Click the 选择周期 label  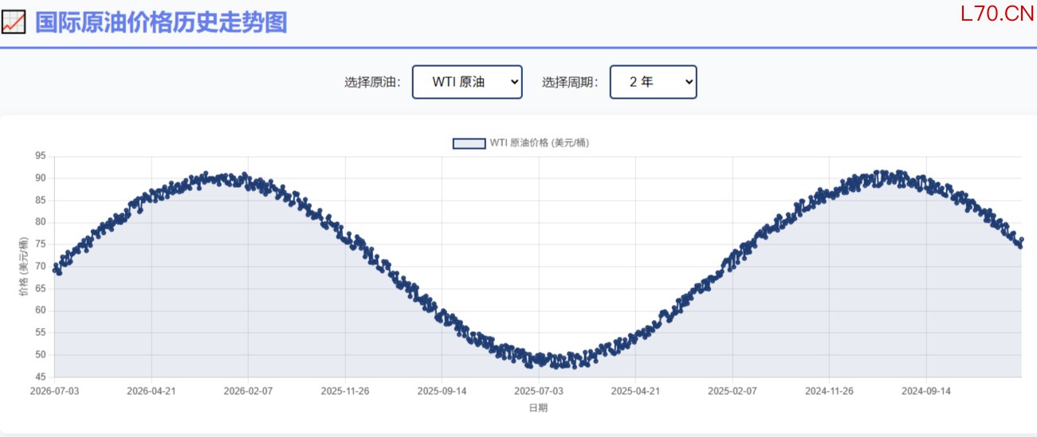point(571,82)
